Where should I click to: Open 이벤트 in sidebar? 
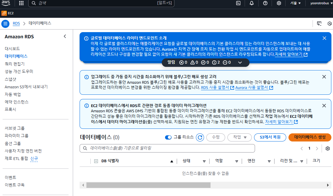click(x=10, y=177)
